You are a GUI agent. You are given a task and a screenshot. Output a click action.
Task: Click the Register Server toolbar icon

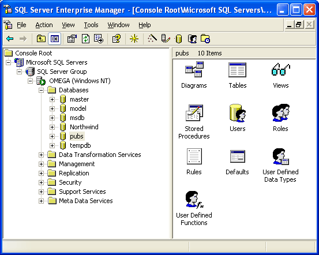click(166, 39)
